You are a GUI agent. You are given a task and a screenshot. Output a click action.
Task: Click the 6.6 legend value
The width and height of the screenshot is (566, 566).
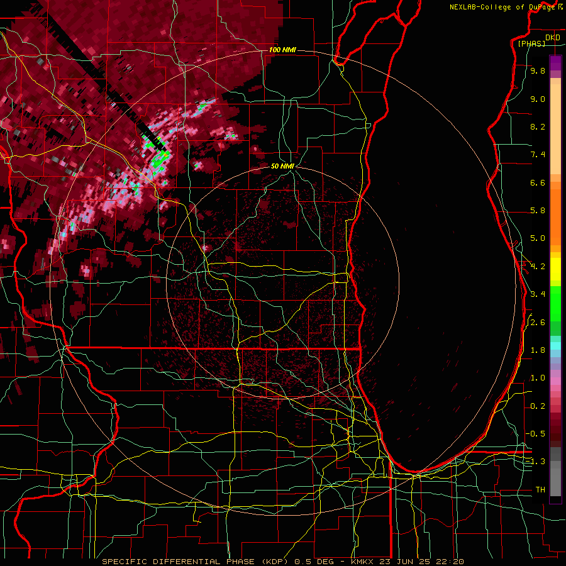pos(538,182)
